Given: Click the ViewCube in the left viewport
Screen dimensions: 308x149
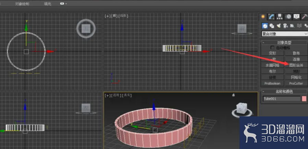Looking at the screenshot, I should 86,108.
